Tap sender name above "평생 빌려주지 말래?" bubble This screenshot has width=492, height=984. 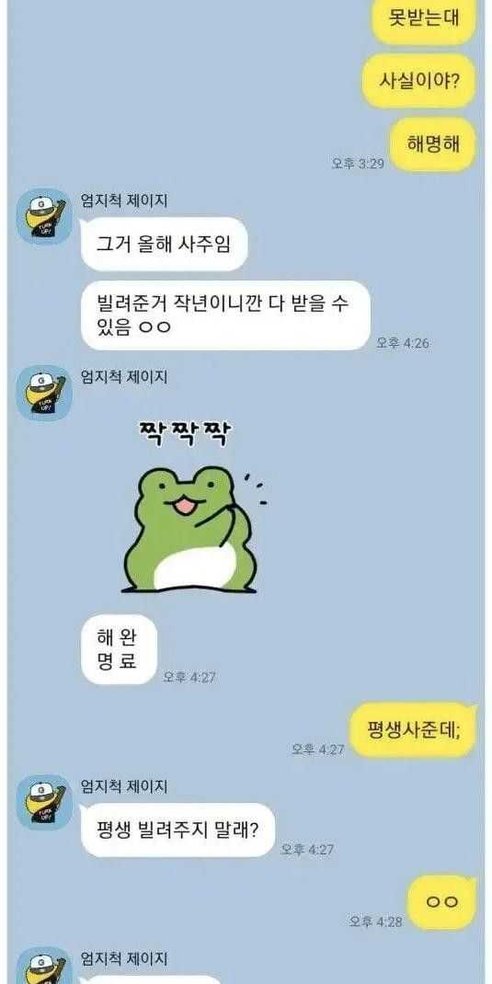coord(124,785)
